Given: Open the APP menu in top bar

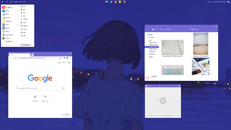Looking at the screenshot, I should (x=24, y=2).
